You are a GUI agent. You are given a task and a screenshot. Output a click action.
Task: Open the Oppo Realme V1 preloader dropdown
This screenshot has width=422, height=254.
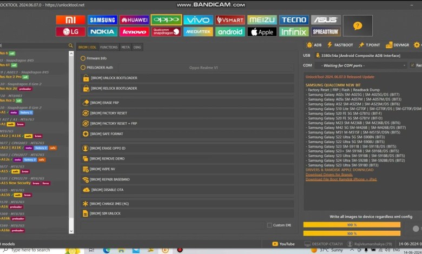tap(206, 68)
